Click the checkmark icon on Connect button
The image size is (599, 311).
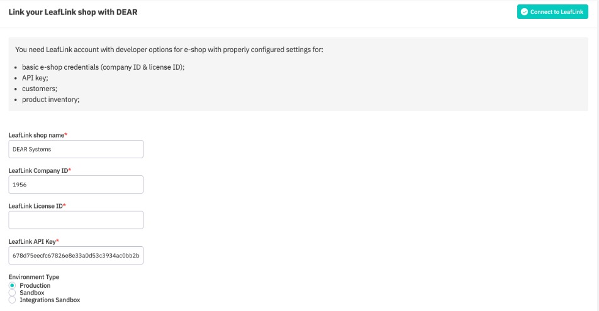pyautogui.click(x=524, y=12)
